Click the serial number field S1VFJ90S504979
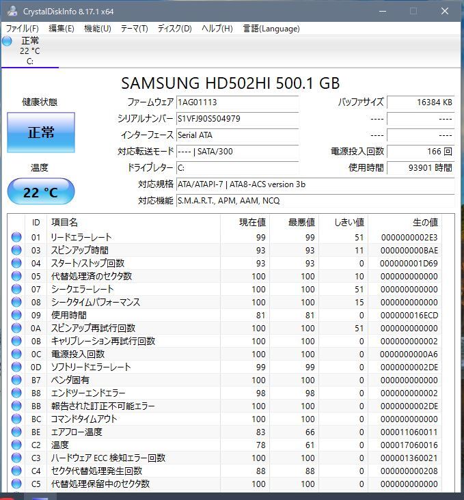 pos(238,119)
